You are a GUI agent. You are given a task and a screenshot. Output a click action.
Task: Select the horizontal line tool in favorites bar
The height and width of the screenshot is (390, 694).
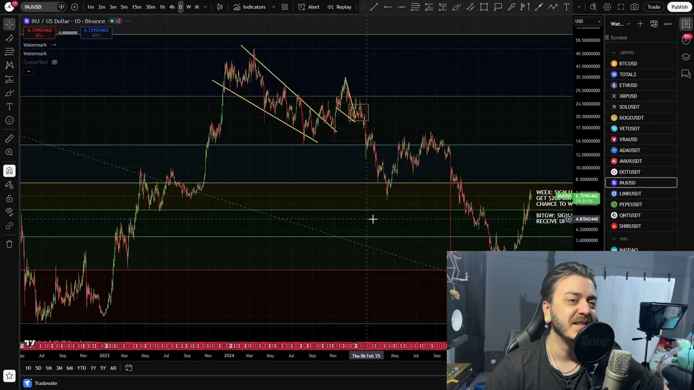pos(388,7)
